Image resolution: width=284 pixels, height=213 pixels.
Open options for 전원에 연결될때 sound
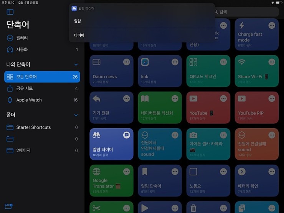click(272, 135)
